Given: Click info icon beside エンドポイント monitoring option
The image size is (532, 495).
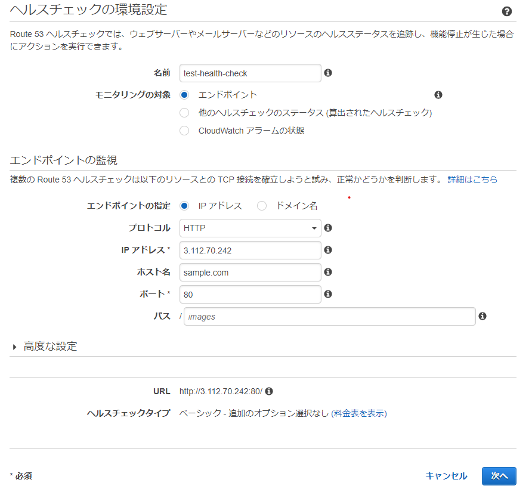Looking at the screenshot, I should pos(438,95).
